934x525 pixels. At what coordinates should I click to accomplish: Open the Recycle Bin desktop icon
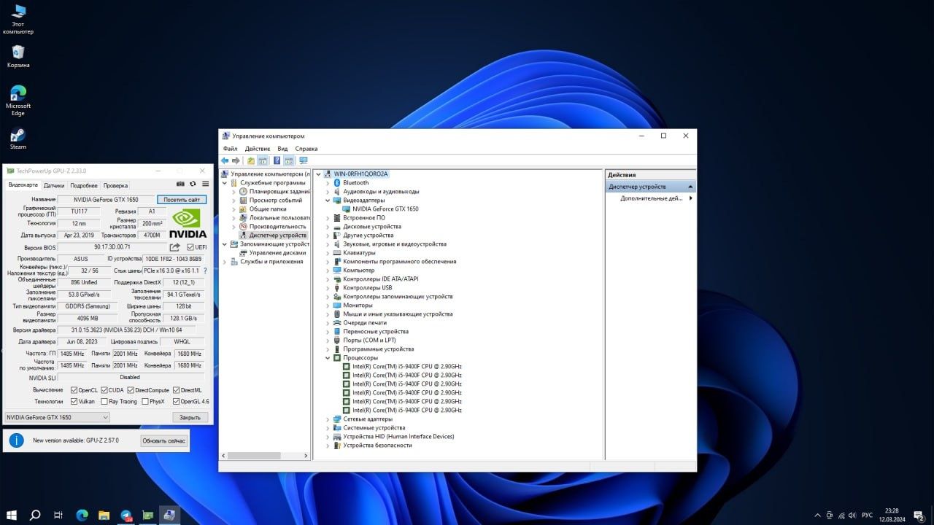pyautogui.click(x=18, y=56)
